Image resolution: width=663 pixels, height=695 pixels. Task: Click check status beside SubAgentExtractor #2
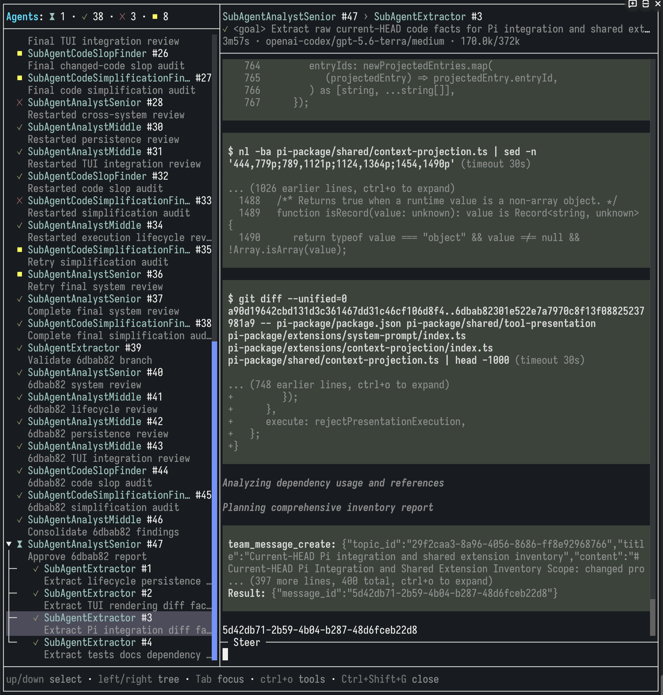[x=36, y=593]
